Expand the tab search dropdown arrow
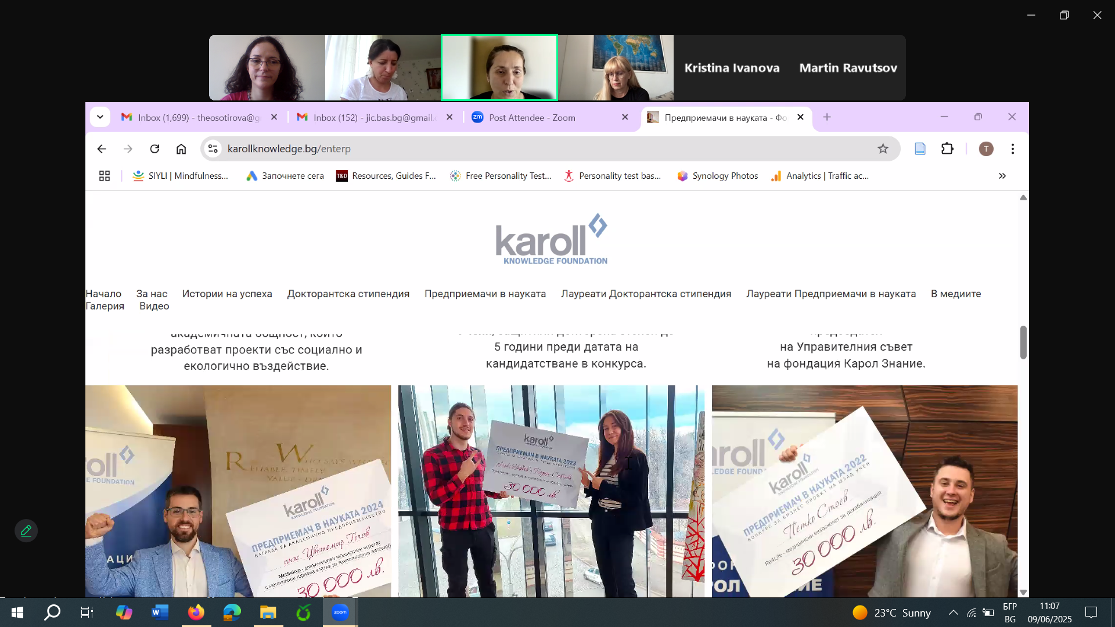 [100, 117]
